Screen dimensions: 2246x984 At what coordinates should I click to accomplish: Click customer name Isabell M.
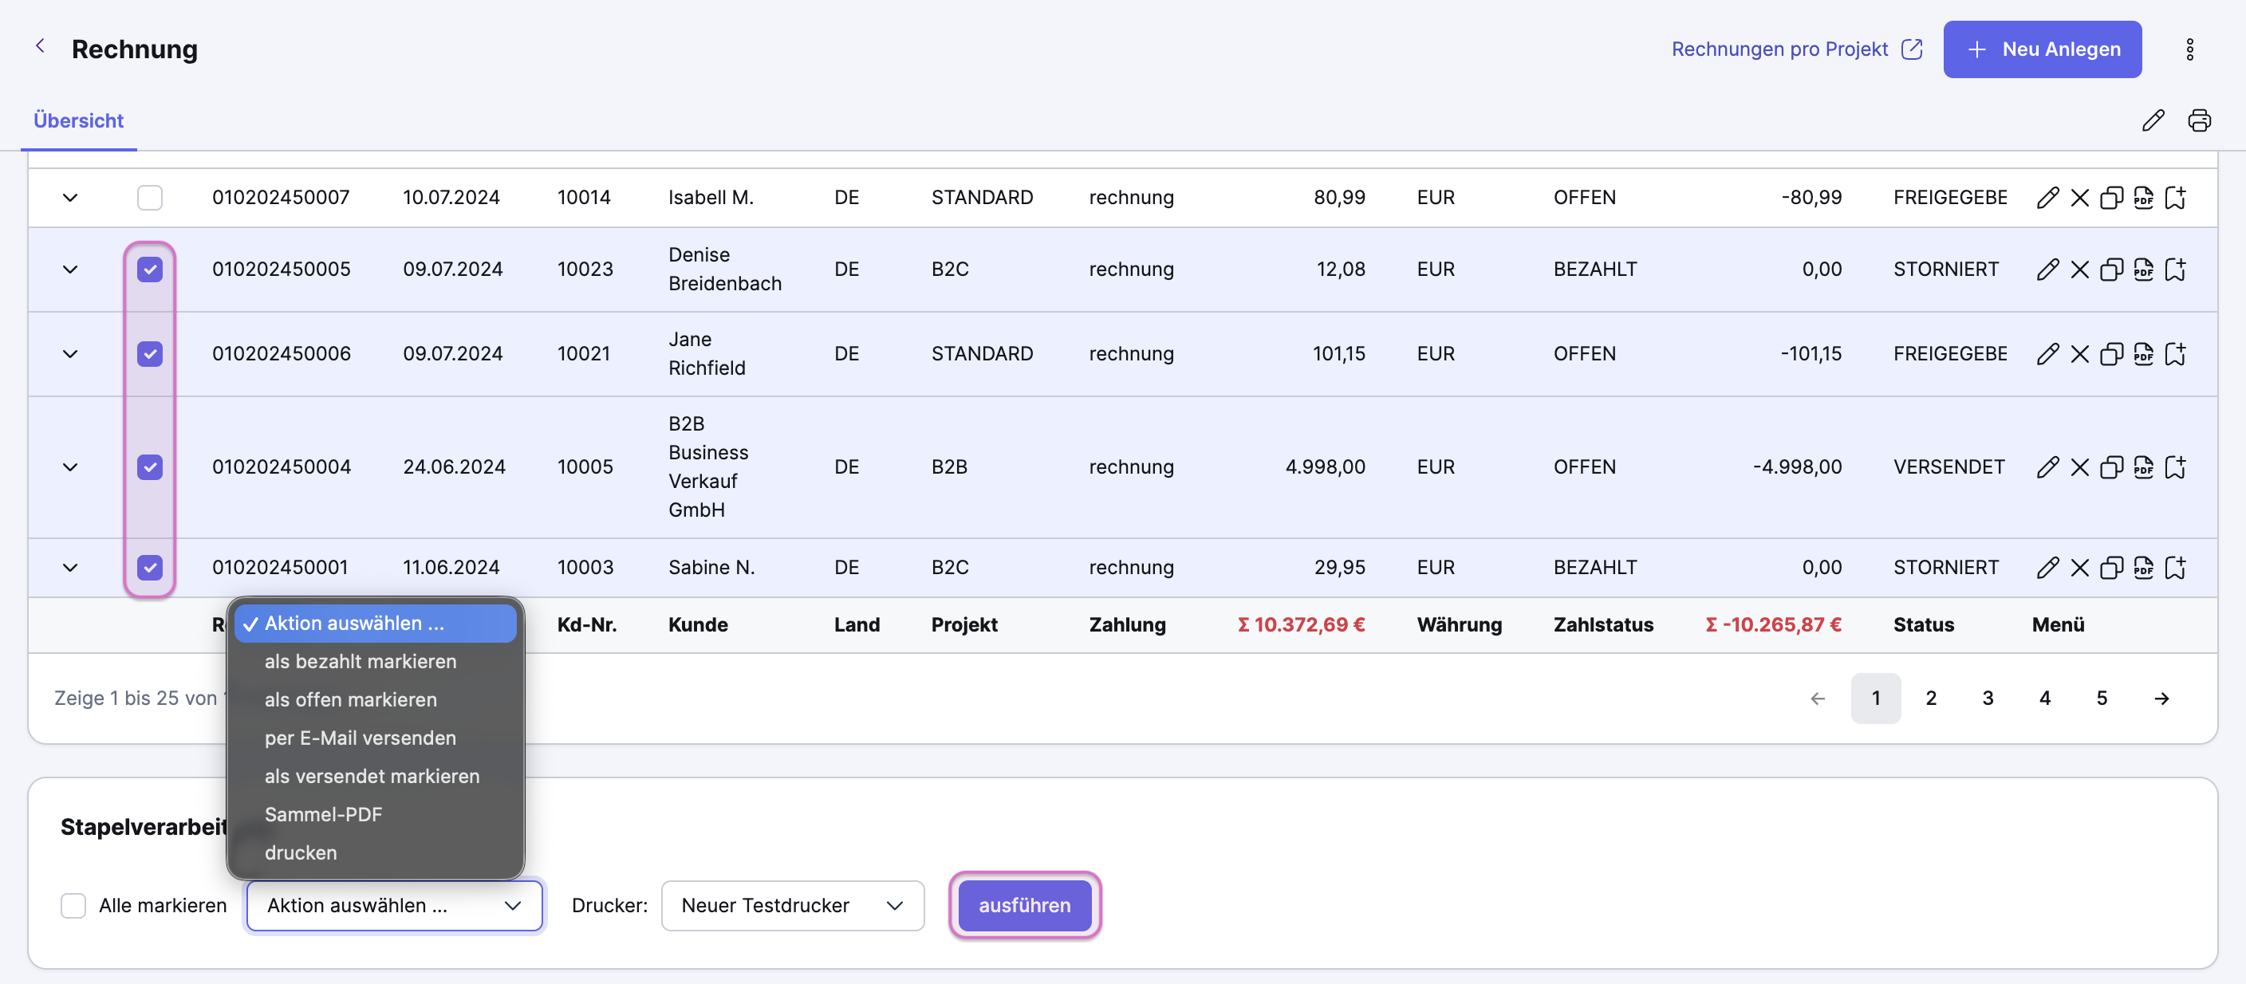point(711,198)
